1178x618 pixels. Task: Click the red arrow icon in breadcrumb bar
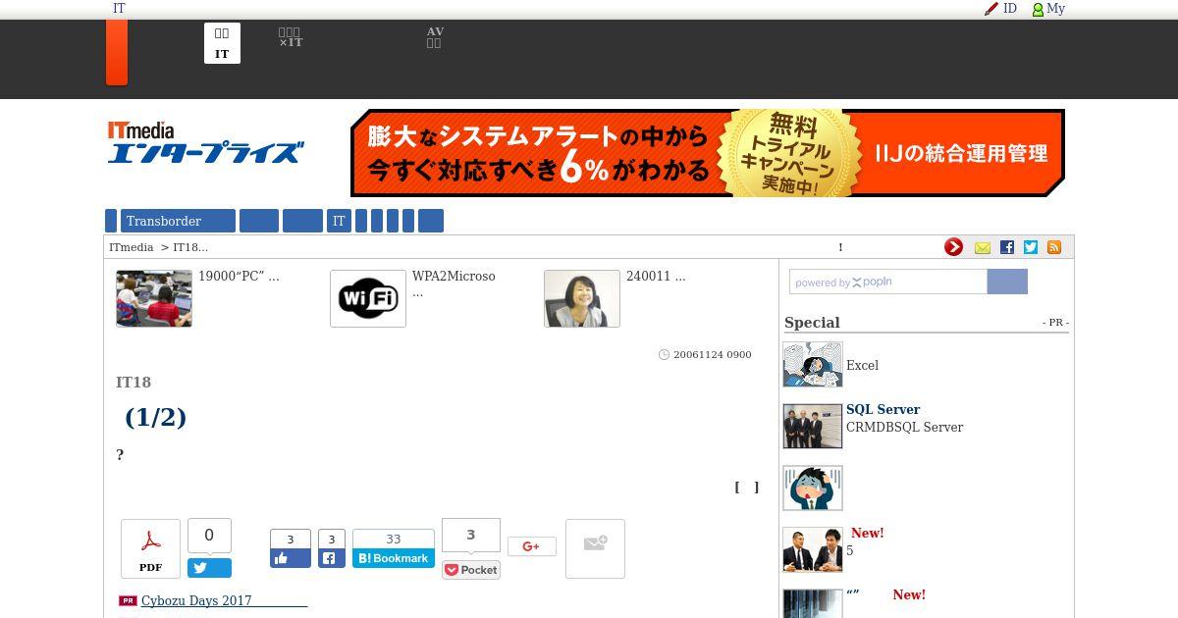953,247
